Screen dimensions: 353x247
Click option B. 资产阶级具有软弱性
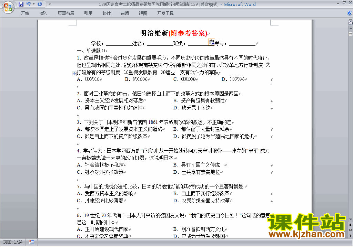[199, 101]
